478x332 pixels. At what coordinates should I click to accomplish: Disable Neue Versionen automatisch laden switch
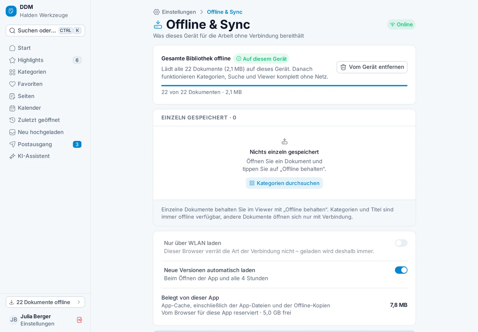coord(401,270)
